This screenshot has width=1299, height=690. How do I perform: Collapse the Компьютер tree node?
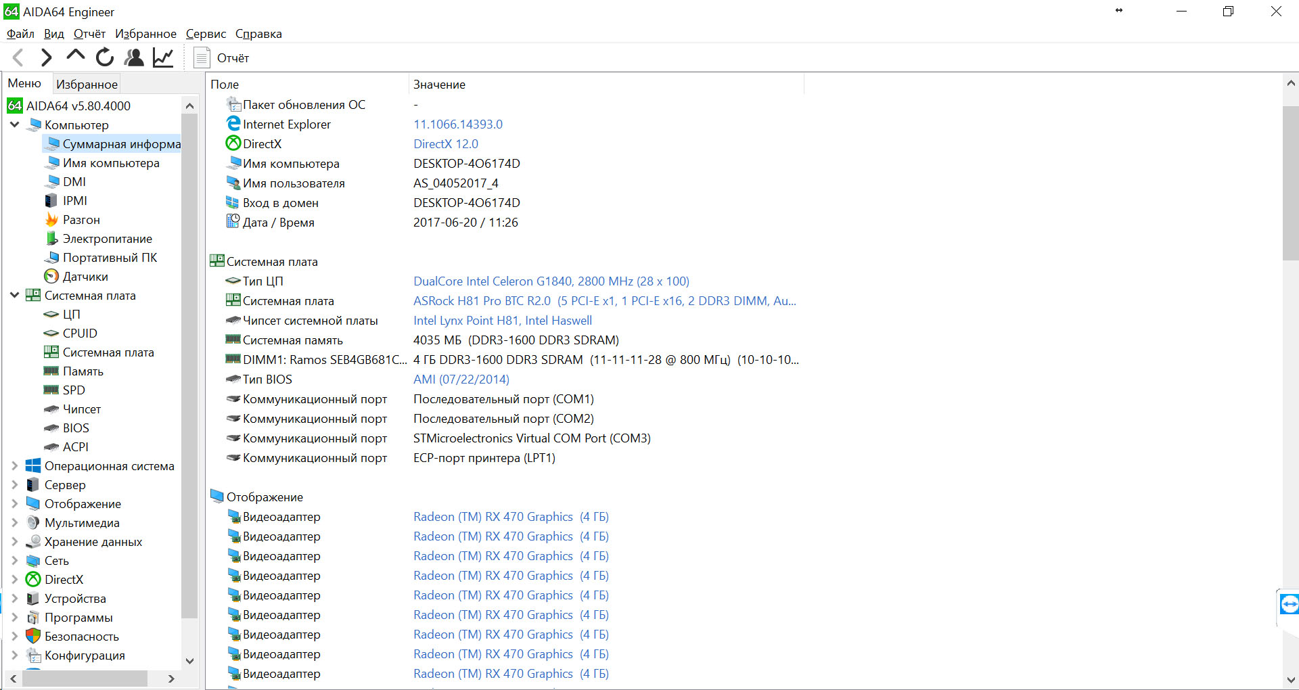(14, 124)
